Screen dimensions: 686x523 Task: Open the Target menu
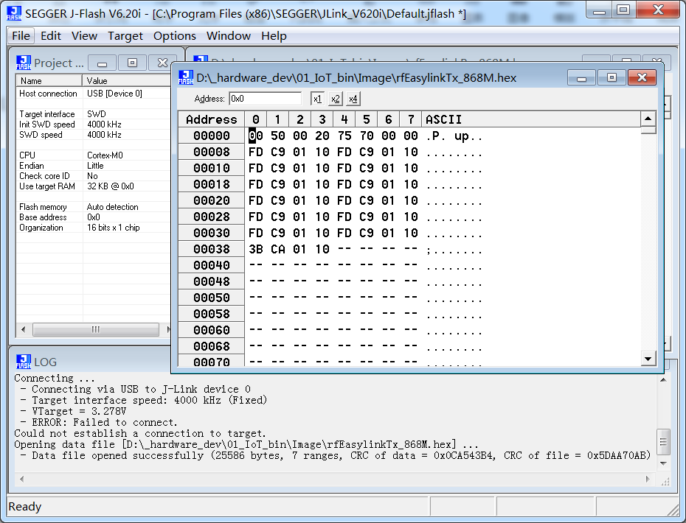point(125,35)
